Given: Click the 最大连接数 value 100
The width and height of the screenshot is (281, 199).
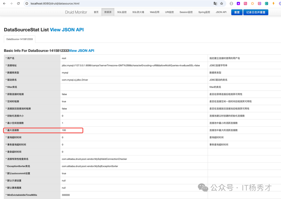Looking at the screenshot, I should [x=64, y=130].
